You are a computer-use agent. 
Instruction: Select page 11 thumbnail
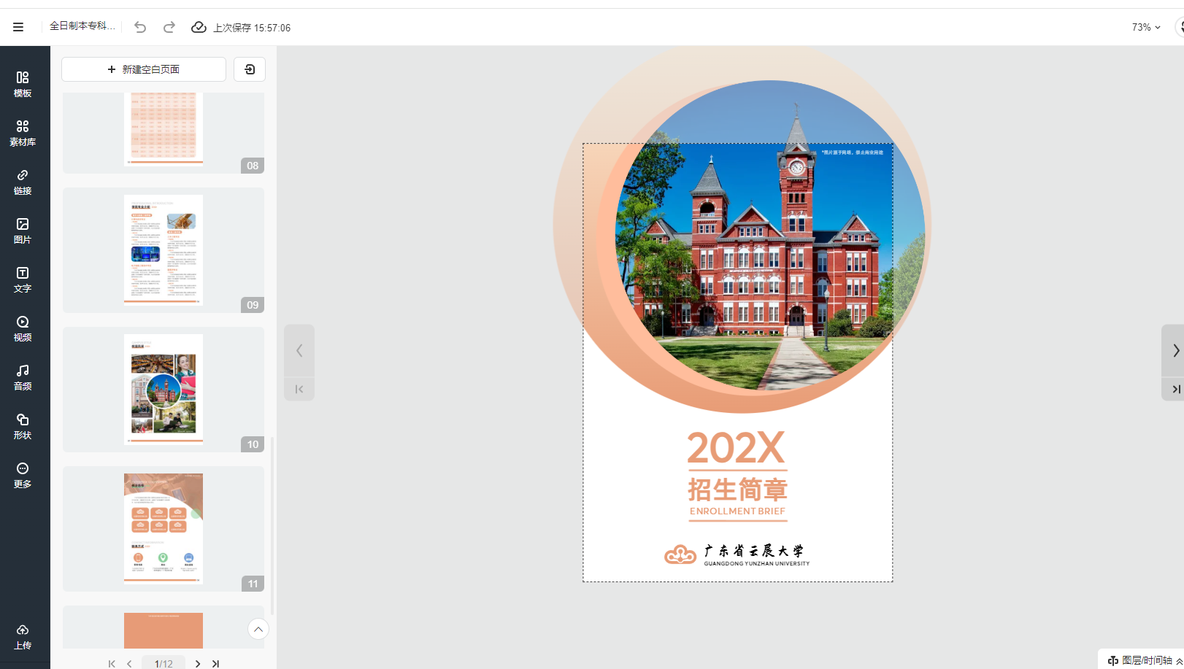tap(164, 529)
